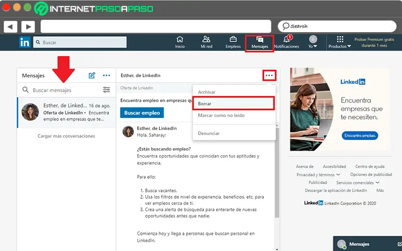Viewport: 402px width, 251px height.
Task: Click the search magnifier icon in Buscar mensajes
Action: click(26, 90)
